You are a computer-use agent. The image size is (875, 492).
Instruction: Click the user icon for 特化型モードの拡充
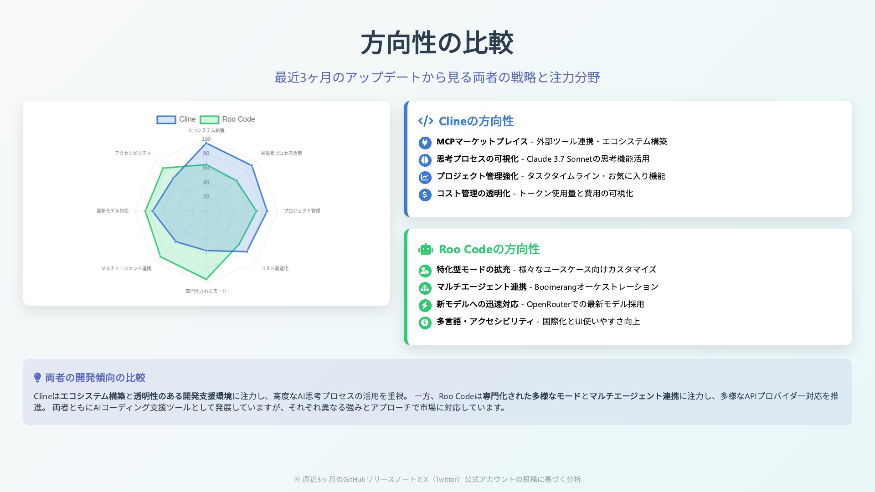[x=425, y=271]
